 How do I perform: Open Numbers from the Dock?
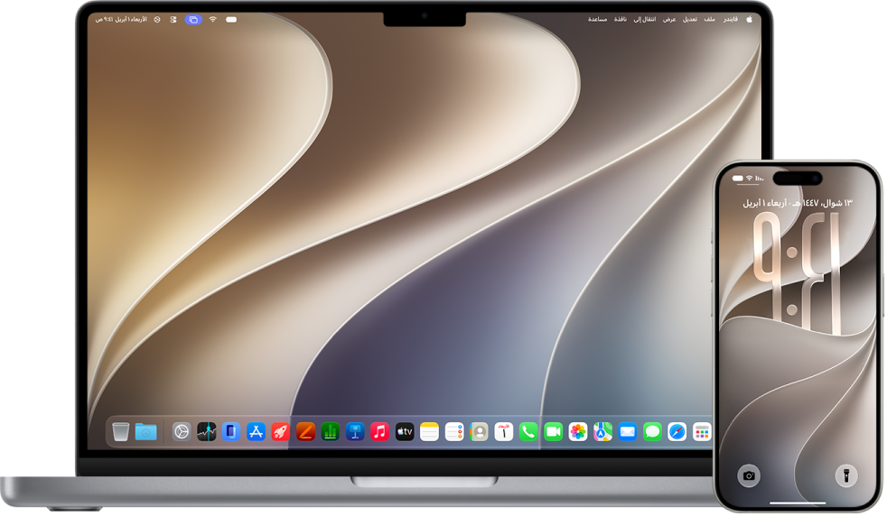[331, 432]
